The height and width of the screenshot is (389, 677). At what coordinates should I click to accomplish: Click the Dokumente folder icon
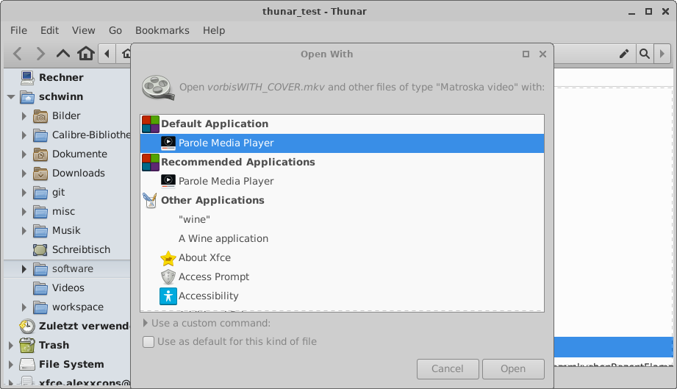click(x=40, y=154)
